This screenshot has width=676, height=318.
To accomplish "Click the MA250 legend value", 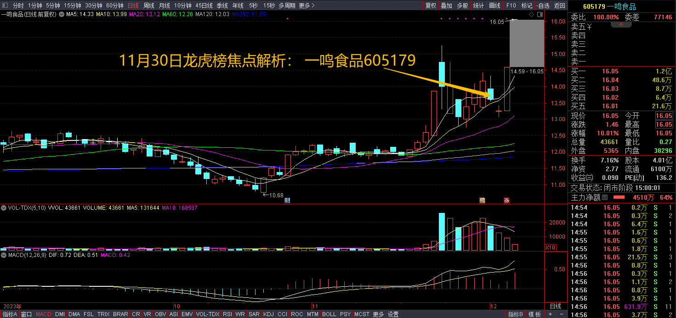I will point(249,14).
